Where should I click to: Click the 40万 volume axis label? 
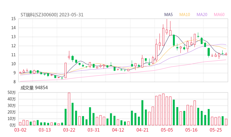(12, 99)
